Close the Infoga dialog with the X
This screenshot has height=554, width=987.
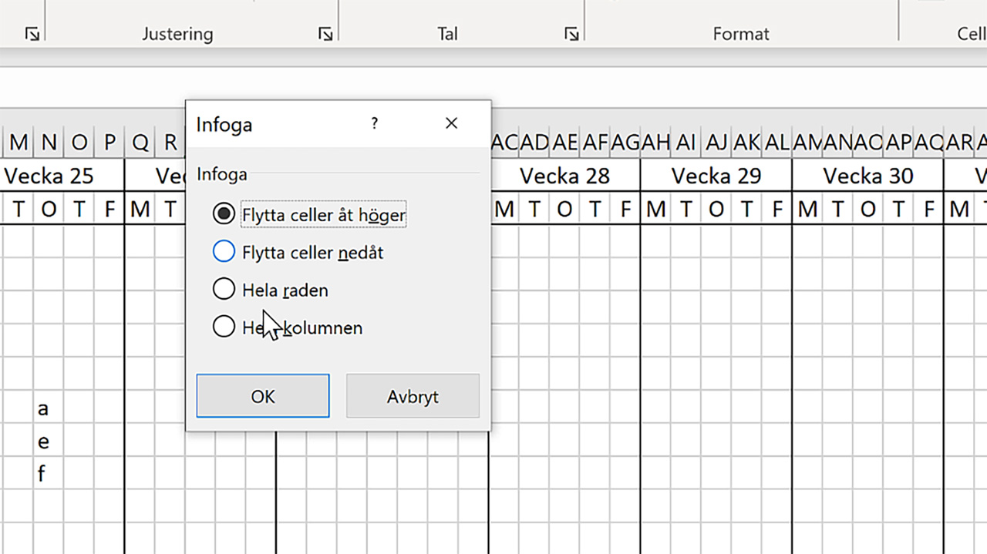pos(451,123)
